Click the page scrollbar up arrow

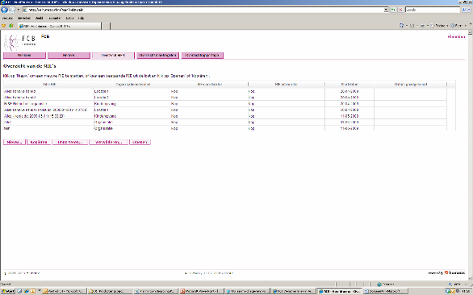coord(471,32)
